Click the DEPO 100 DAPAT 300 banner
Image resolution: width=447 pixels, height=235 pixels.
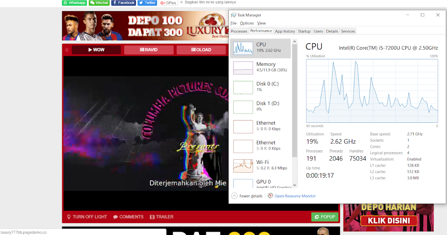pos(145,26)
